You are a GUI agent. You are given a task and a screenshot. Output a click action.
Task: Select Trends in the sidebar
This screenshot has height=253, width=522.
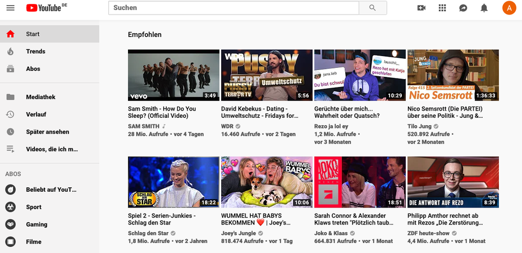[49, 51]
